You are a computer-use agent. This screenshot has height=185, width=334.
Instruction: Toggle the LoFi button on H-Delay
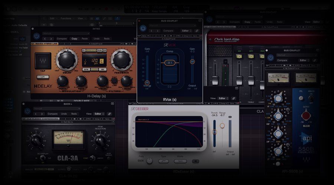[x=43, y=77]
